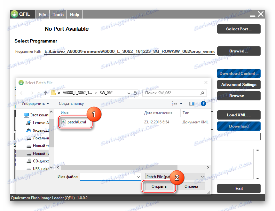
Task: Open the view options dropdown arrow
Action: tap(181, 104)
